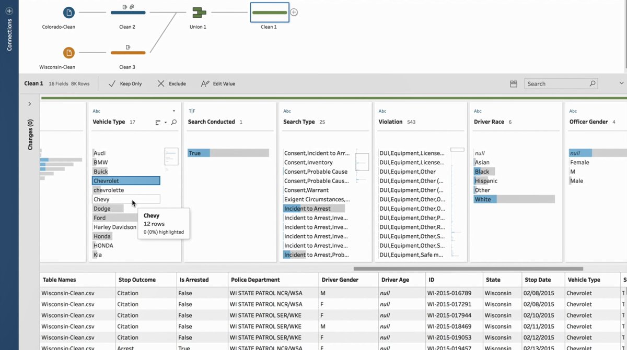The height and width of the screenshot is (350, 627).
Task: Select the Clean 3 step
Action: pyautogui.click(x=128, y=53)
